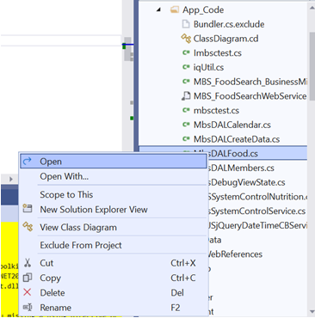This screenshot has width=315, height=318.
Task: Click the Cut scissors icon
Action: (28, 263)
